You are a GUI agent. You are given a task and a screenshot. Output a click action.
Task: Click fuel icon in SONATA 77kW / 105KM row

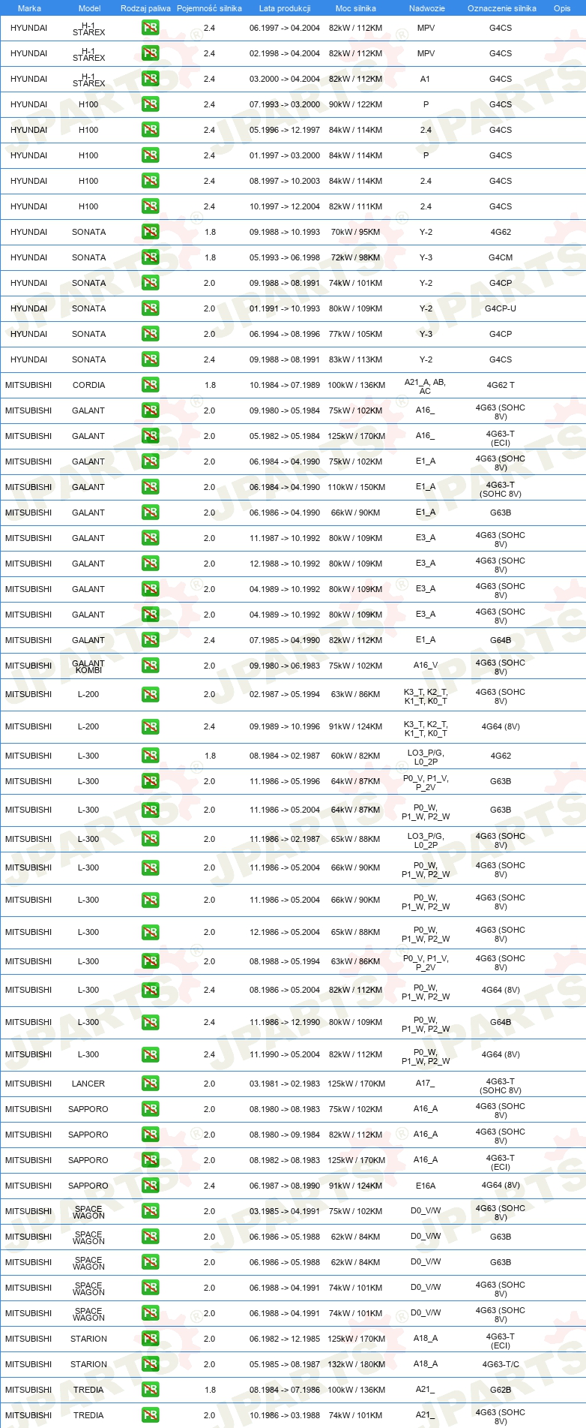(150, 334)
